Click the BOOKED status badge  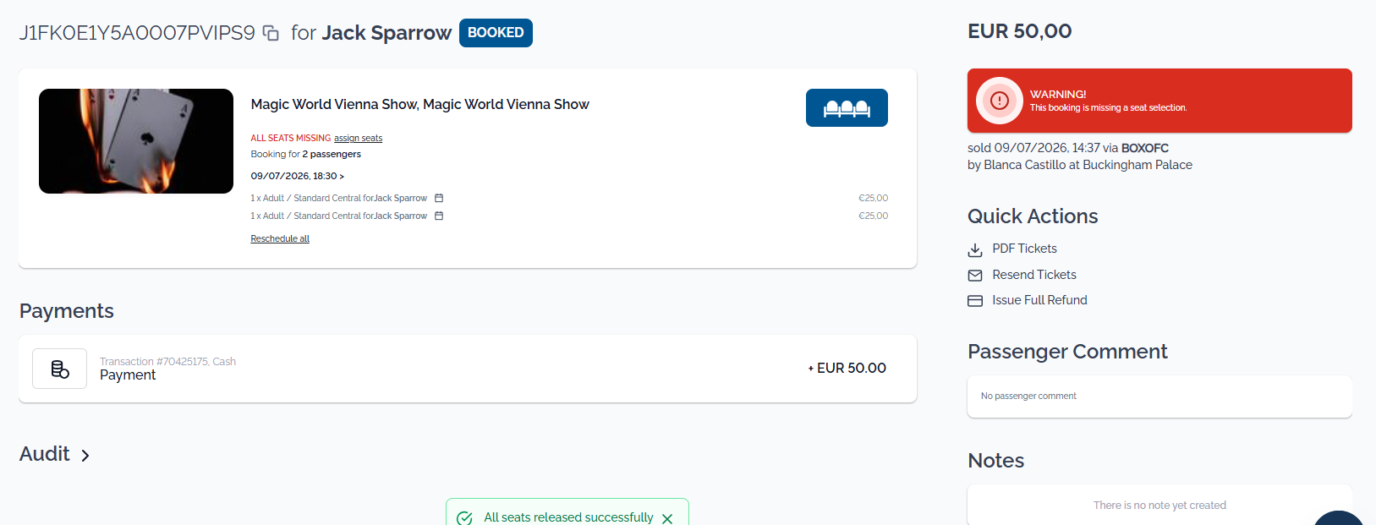[x=496, y=33]
